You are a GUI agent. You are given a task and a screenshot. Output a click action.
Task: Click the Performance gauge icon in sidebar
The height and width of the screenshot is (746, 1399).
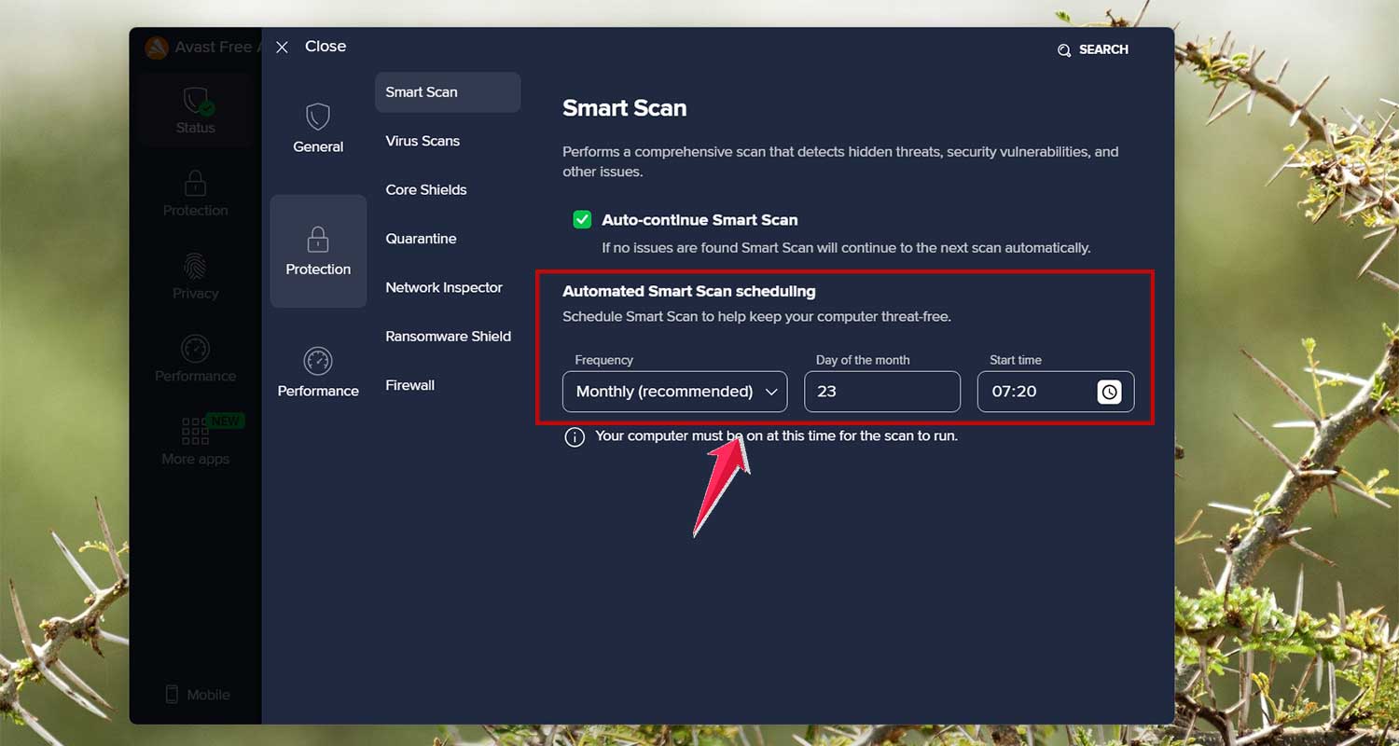(x=195, y=350)
